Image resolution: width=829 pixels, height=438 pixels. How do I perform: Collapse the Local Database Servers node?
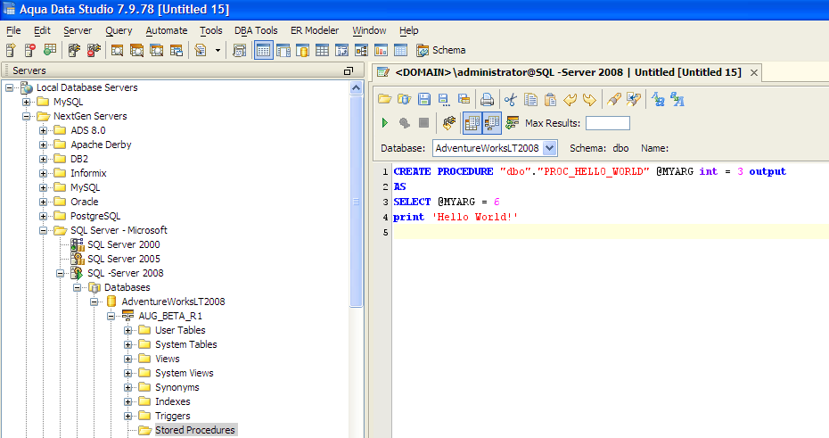coord(10,87)
